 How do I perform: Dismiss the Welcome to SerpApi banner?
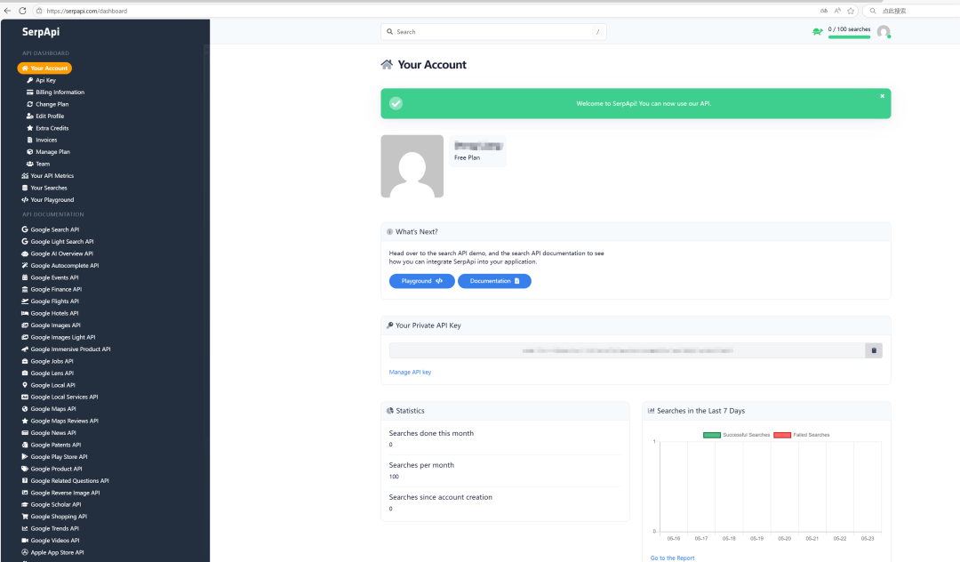(x=883, y=96)
